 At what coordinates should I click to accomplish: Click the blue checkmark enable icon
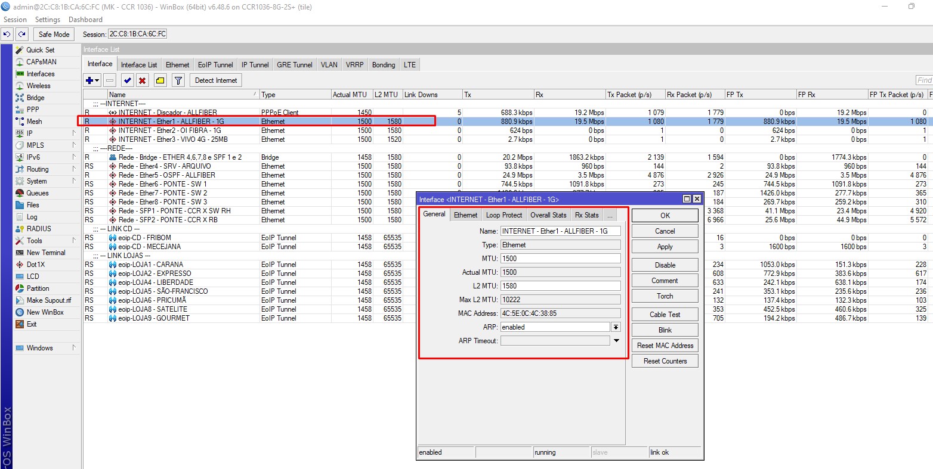click(x=127, y=80)
